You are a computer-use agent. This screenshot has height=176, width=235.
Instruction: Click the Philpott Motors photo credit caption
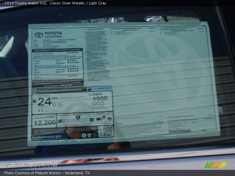point(47,173)
